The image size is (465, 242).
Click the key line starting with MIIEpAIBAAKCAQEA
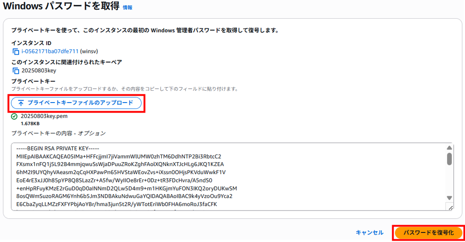click(119, 156)
